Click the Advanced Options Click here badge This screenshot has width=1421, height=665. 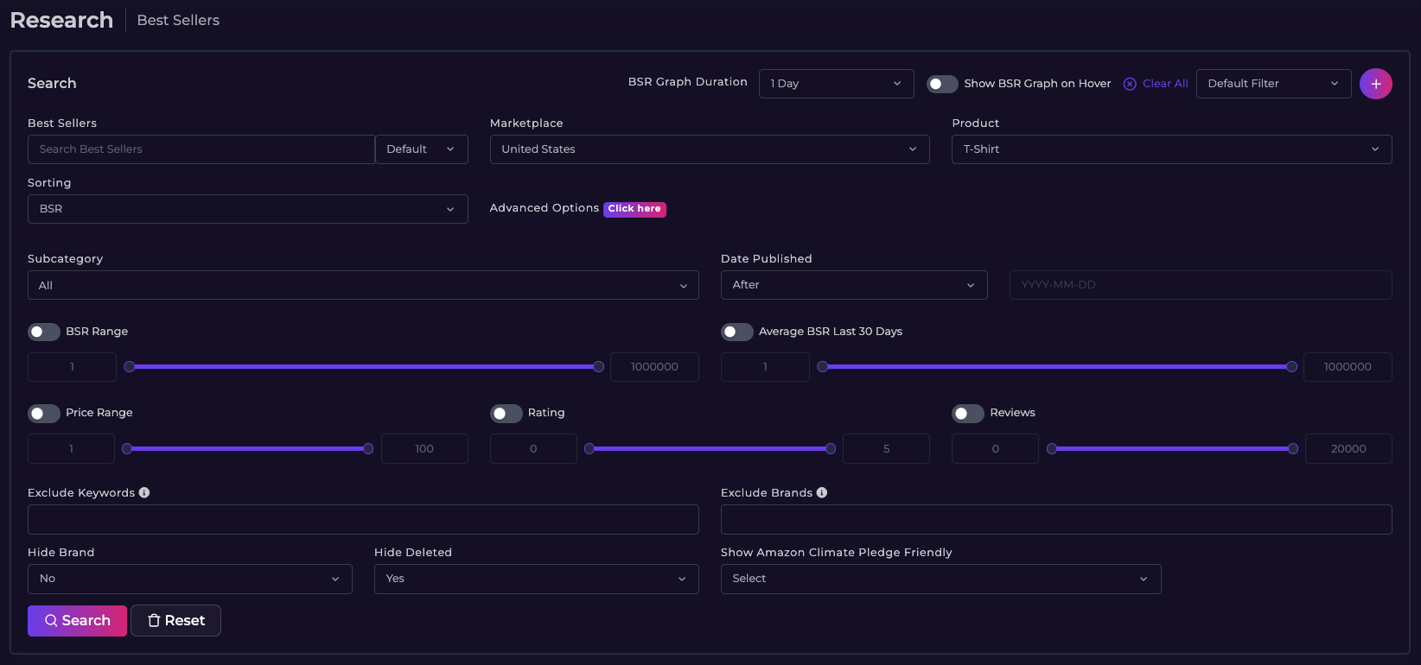[634, 209]
